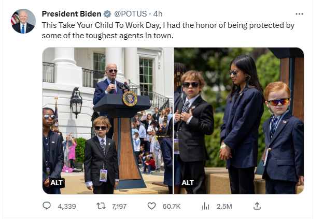Screen dimensions: 323x219
Task: Click the reply speech bubble icon
Action: point(47,206)
